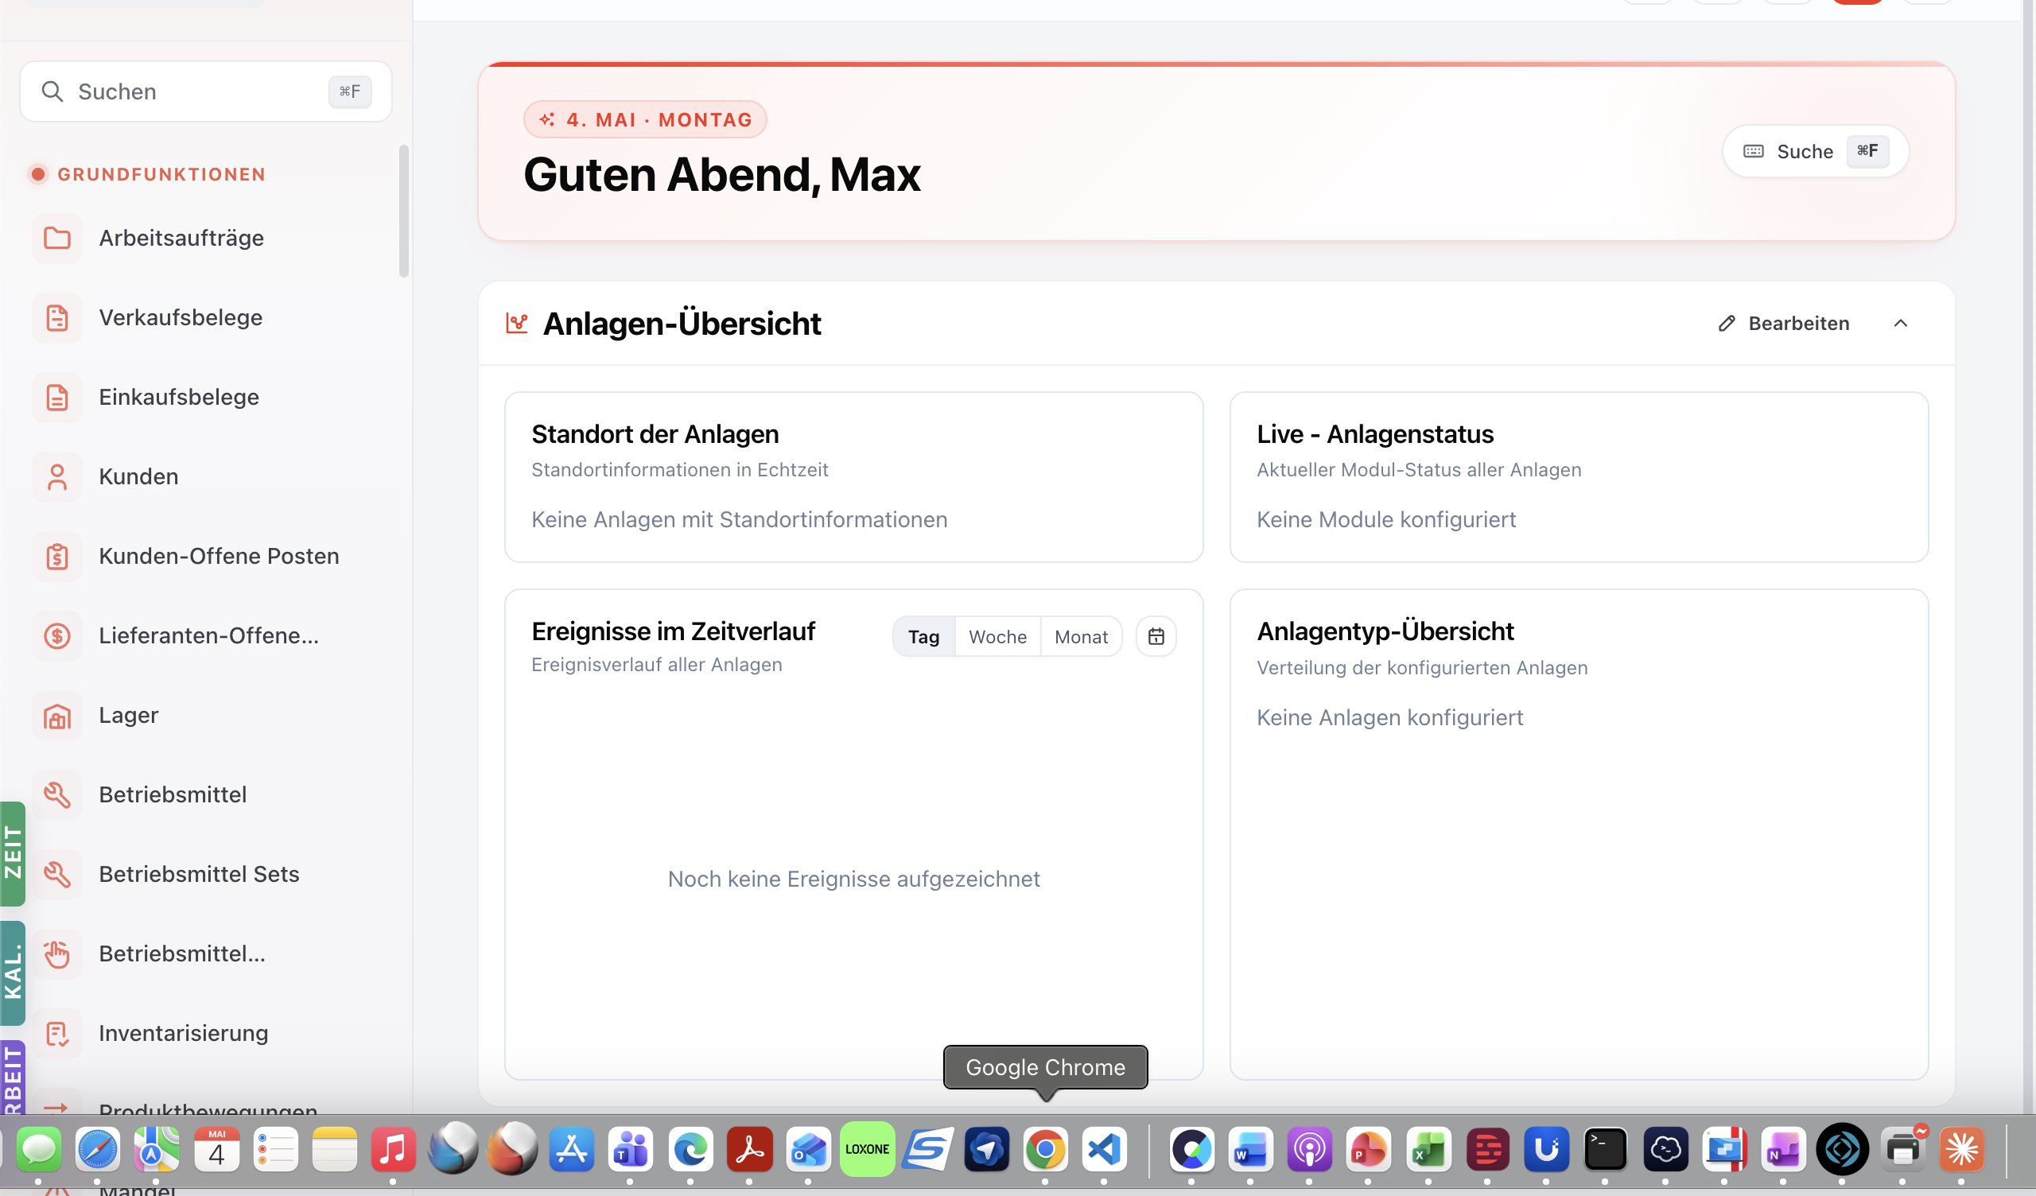Switch to Monat view
2036x1196 pixels.
pos(1081,637)
